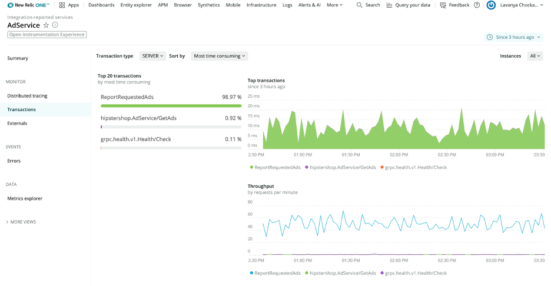The image size is (551, 286).
Task: Click the 98.97 % value
Action: (231, 97)
